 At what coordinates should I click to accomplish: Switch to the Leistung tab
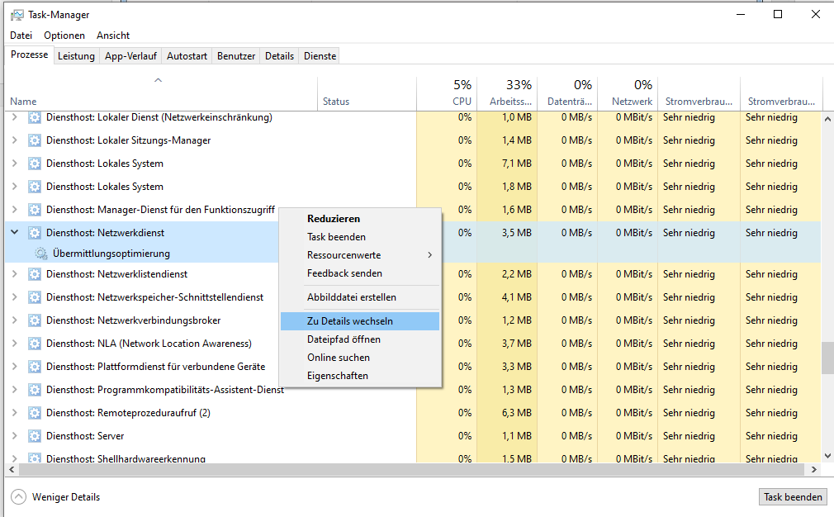[x=76, y=56]
